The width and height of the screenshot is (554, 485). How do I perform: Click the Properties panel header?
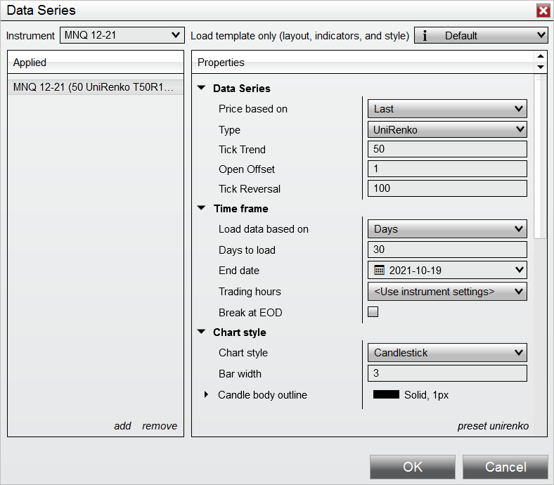[x=363, y=62]
